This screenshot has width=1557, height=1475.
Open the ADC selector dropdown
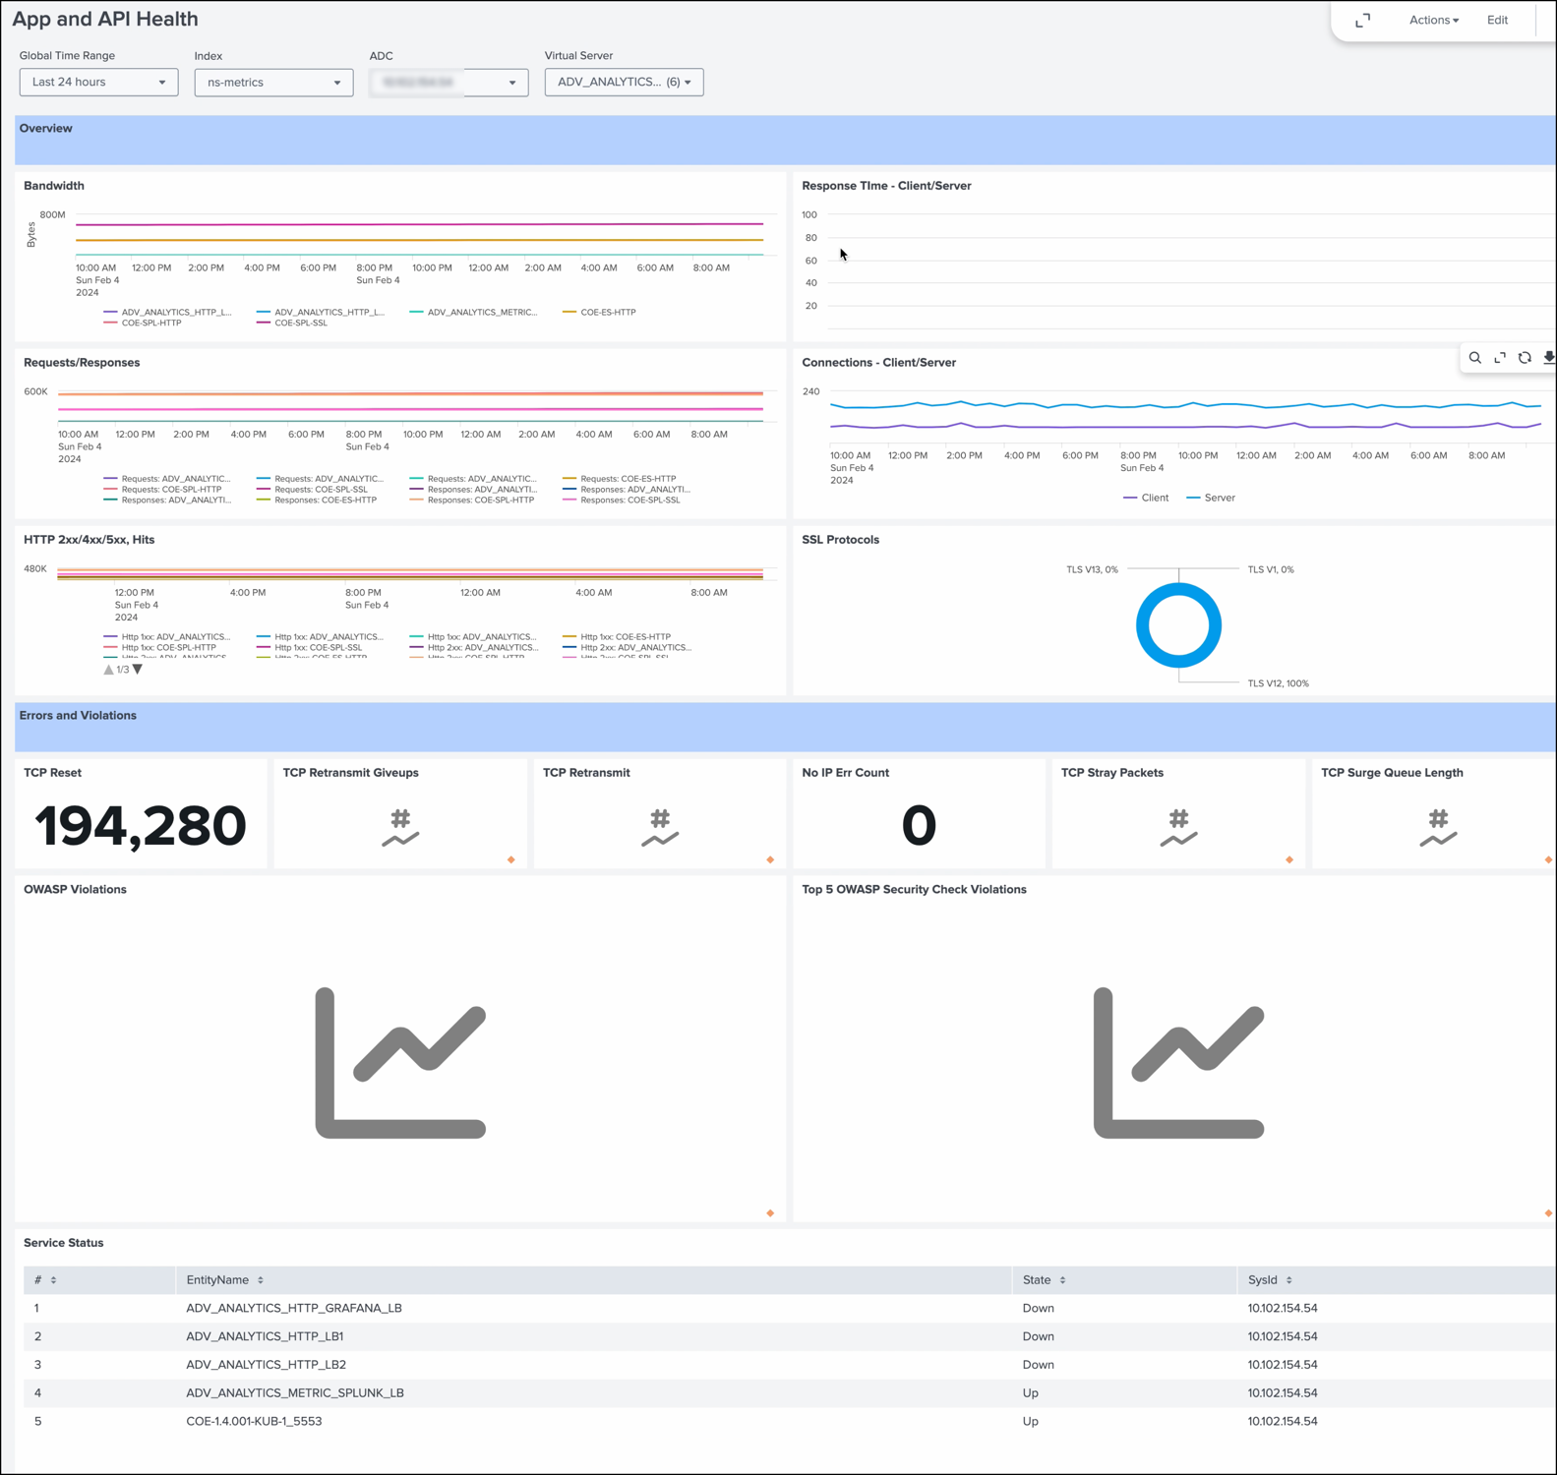(x=449, y=83)
